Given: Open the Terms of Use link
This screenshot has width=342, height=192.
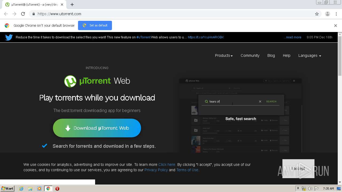Looking at the screenshot, I should point(187,170).
